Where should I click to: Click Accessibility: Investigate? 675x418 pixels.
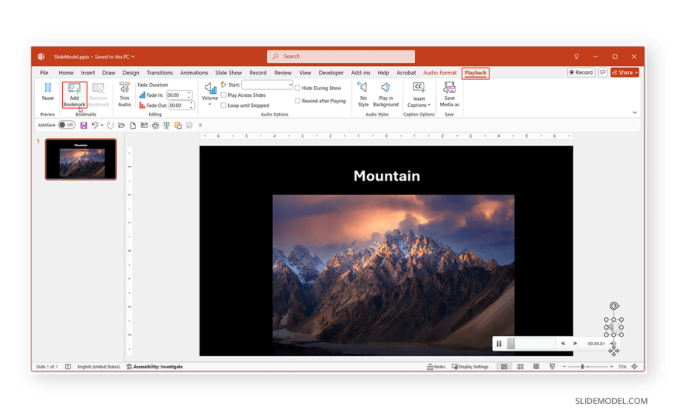click(x=154, y=367)
